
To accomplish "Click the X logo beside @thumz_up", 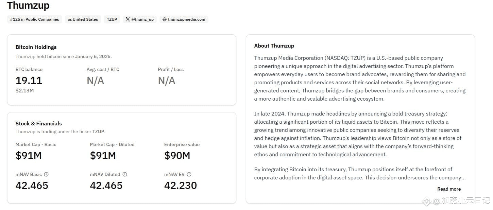I will pos(128,19).
